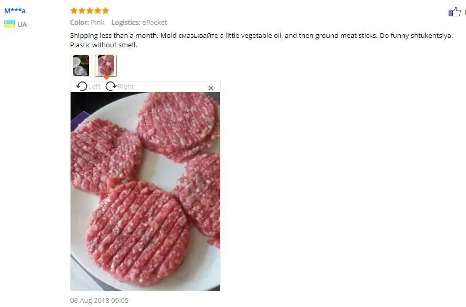Click the UA country code label
466x307 pixels.
tap(22, 24)
